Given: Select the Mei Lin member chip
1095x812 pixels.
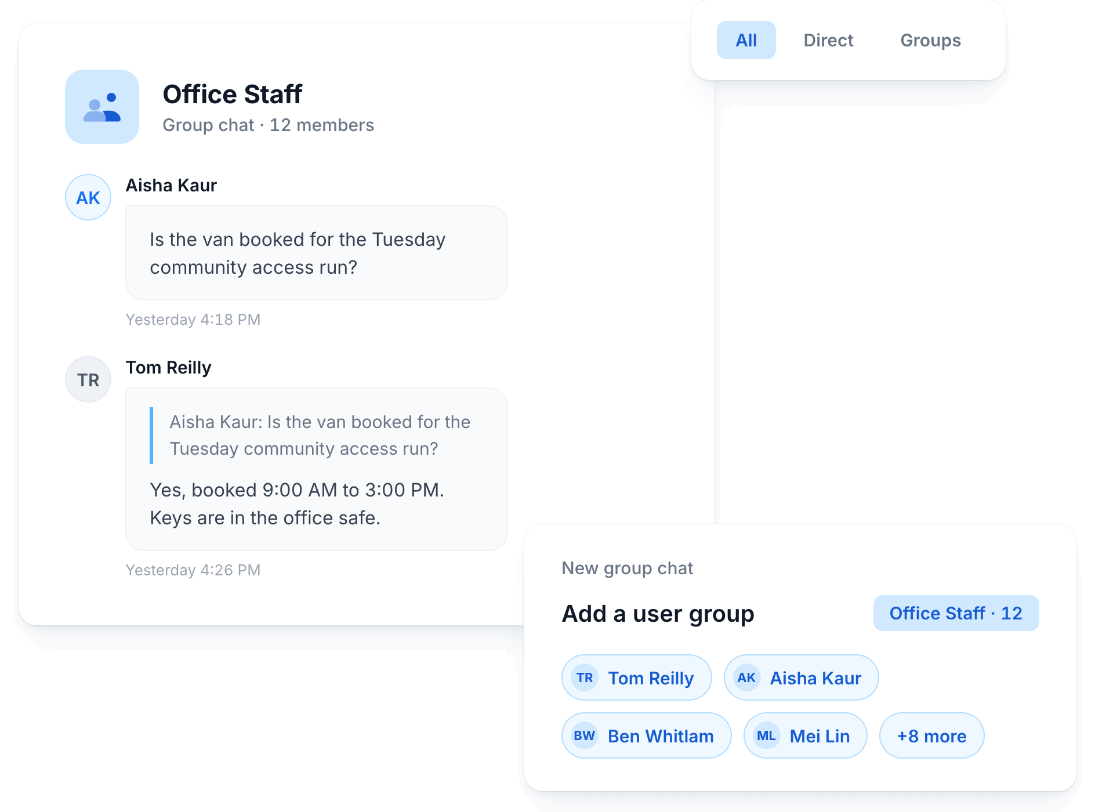Looking at the screenshot, I should pos(805,735).
